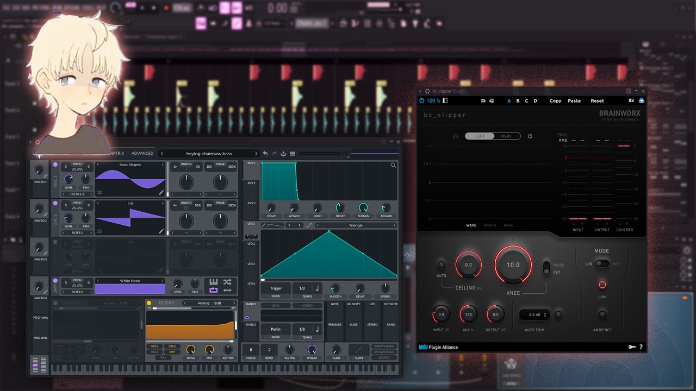Click the pencil edit icon on OSC 1 wavetable
The image size is (696, 391).
point(161,192)
